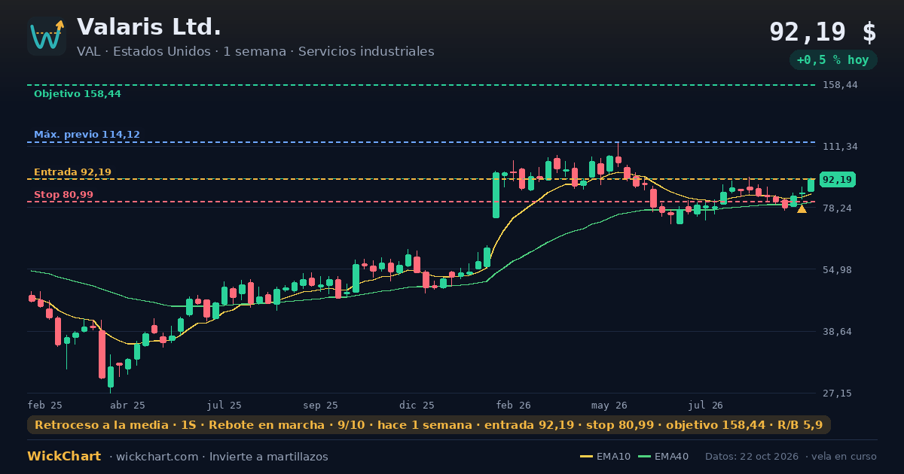Click the Objetivo 158,44 label

pos(78,94)
